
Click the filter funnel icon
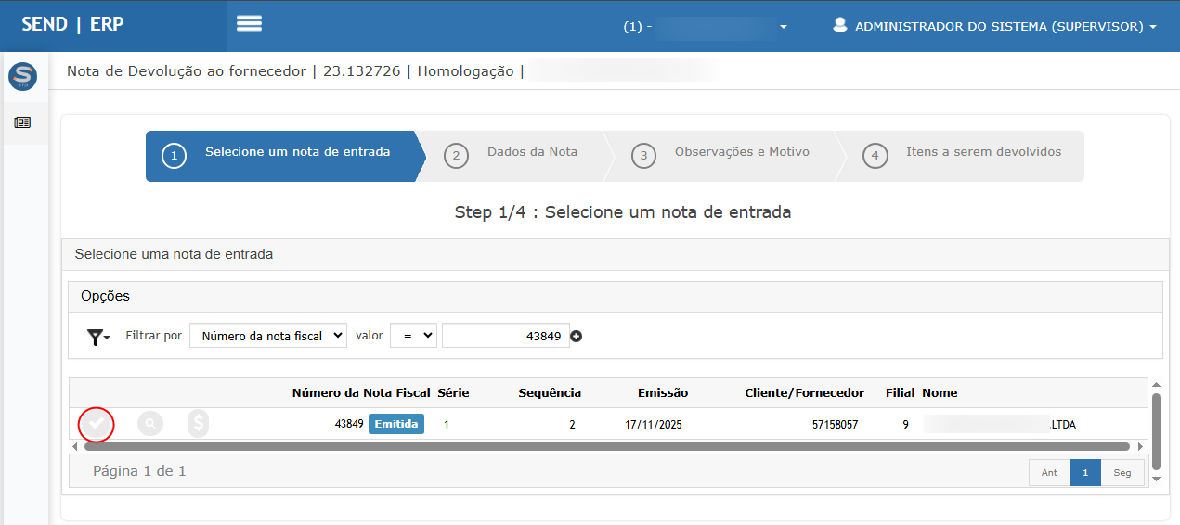point(97,337)
